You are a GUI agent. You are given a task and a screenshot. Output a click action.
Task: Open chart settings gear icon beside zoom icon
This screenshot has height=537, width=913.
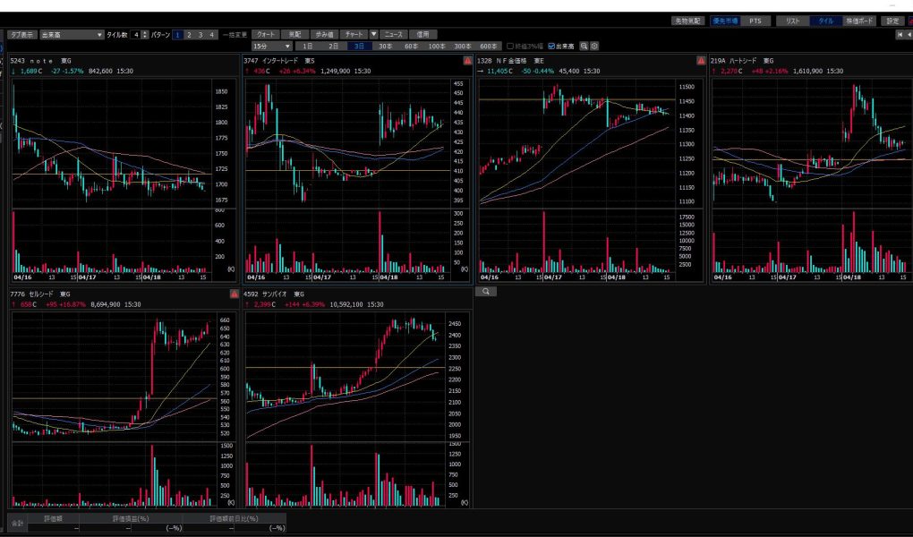coord(594,46)
